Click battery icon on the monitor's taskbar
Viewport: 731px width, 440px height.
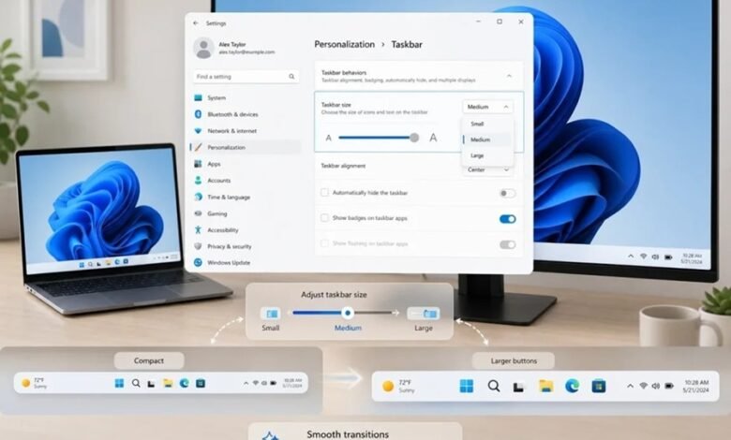[668, 257]
